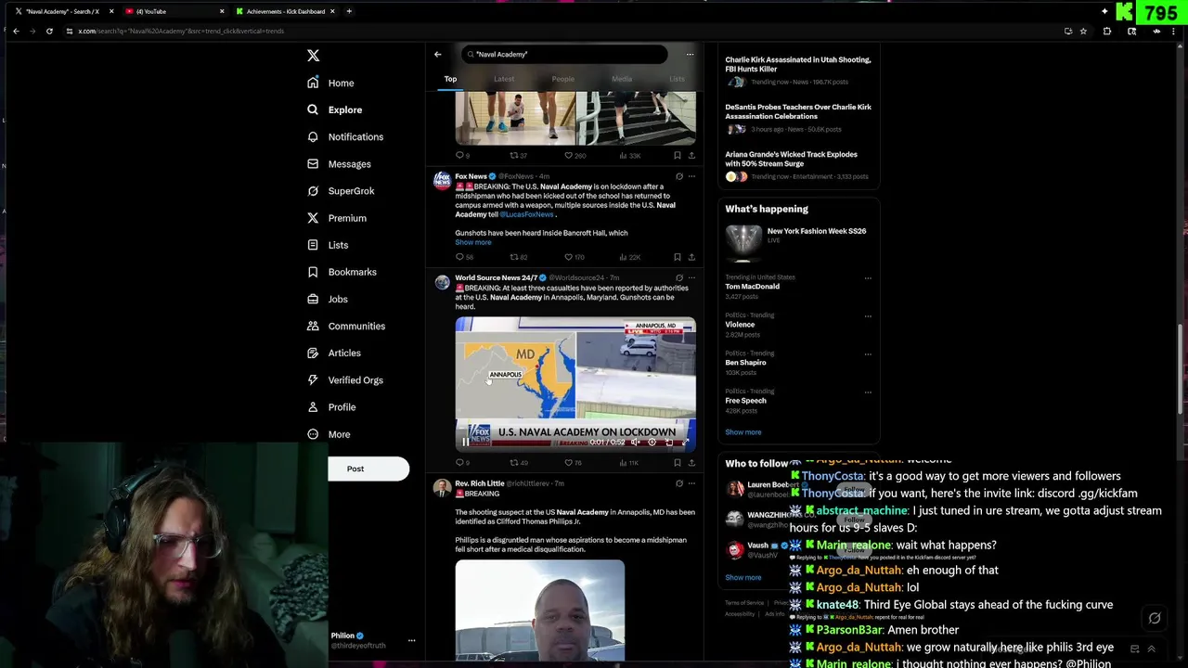Click the Jobs briefcase icon
This screenshot has width=1188, height=668.
click(313, 299)
